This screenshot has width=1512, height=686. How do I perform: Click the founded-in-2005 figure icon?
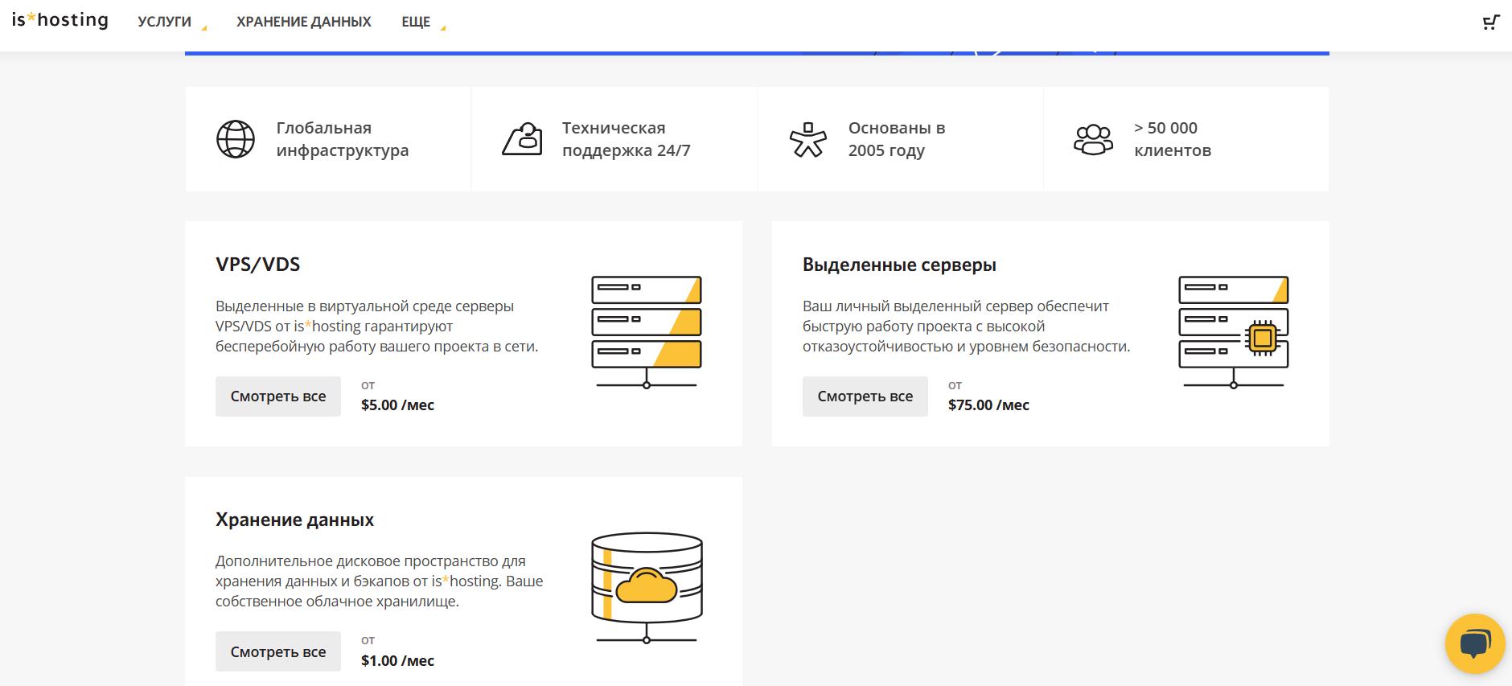coord(807,139)
